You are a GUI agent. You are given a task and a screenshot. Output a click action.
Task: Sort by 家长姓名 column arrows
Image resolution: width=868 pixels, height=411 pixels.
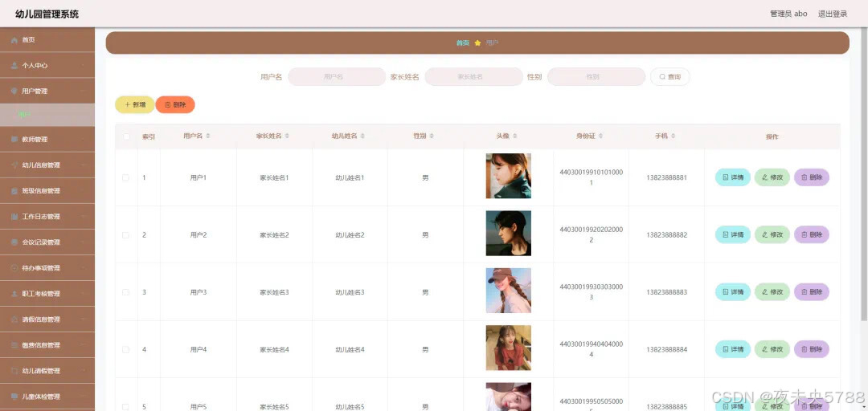287,136
